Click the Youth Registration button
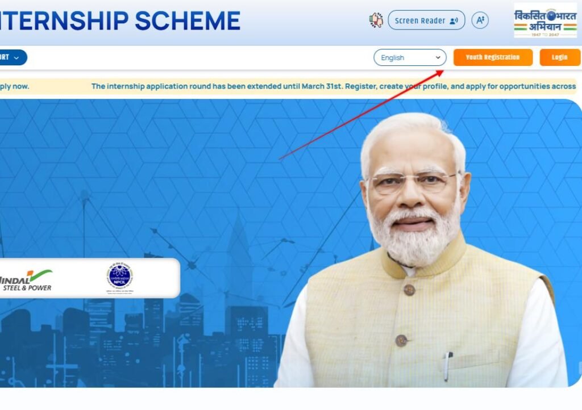This screenshot has height=410, width=582. (x=493, y=57)
